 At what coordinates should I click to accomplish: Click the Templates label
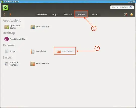(x=41, y=51)
